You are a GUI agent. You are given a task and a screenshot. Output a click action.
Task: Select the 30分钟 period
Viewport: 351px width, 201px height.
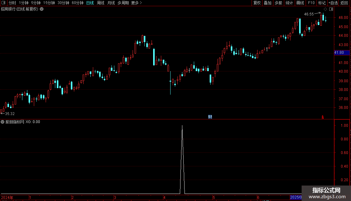coord(63,3)
